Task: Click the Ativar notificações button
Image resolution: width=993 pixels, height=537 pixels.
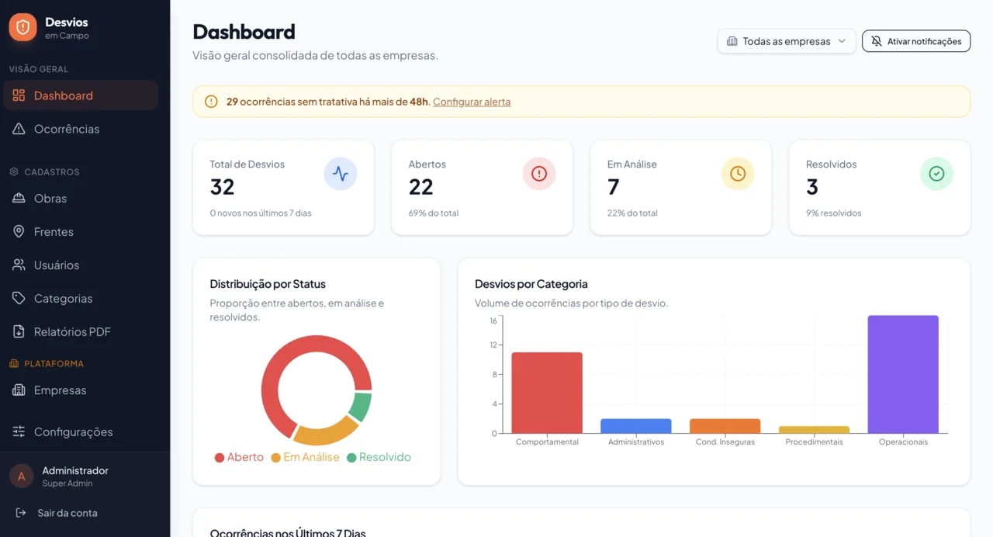Action: click(916, 41)
